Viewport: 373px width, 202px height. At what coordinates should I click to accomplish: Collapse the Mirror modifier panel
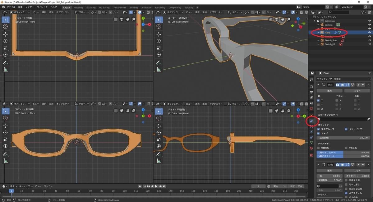click(x=318, y=85)
